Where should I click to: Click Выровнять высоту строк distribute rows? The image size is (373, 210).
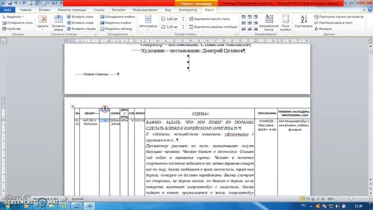[x=210, y=19]
